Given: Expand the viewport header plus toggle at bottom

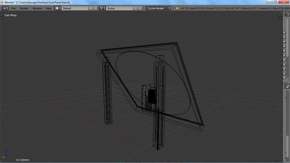Looking at the screenshot, I should click(x=276, y=161).
